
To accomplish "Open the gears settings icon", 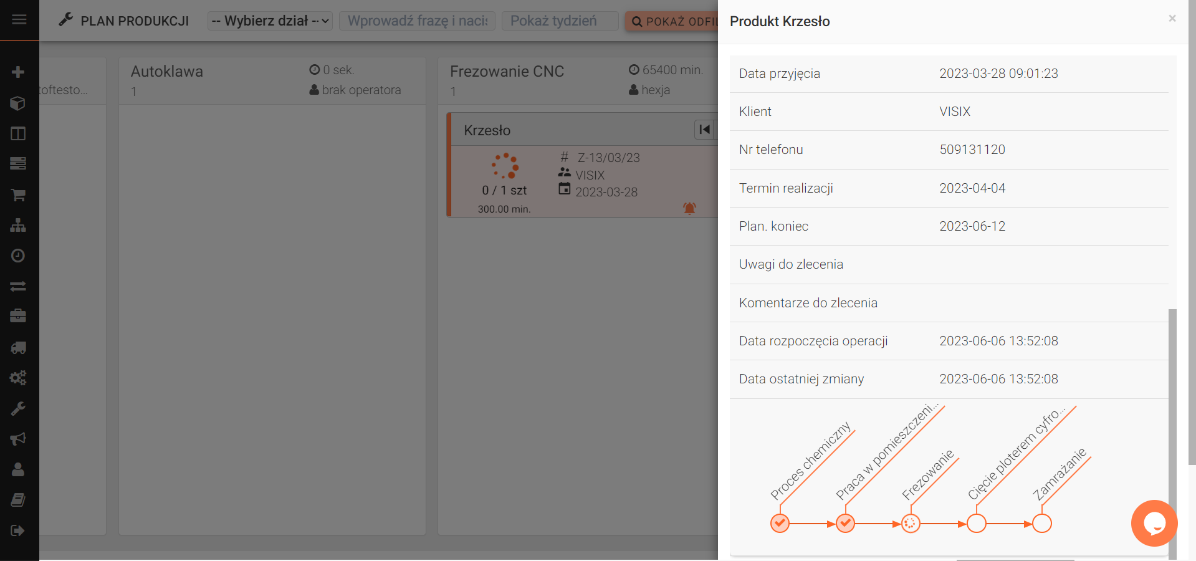I will [x=18, y=378].
